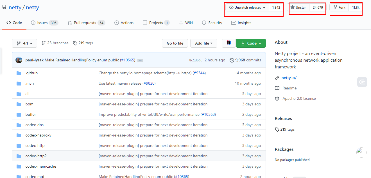Click the folder icon for .github
Image resolution: width=371 pixels, height=178 pixels.
19,73
